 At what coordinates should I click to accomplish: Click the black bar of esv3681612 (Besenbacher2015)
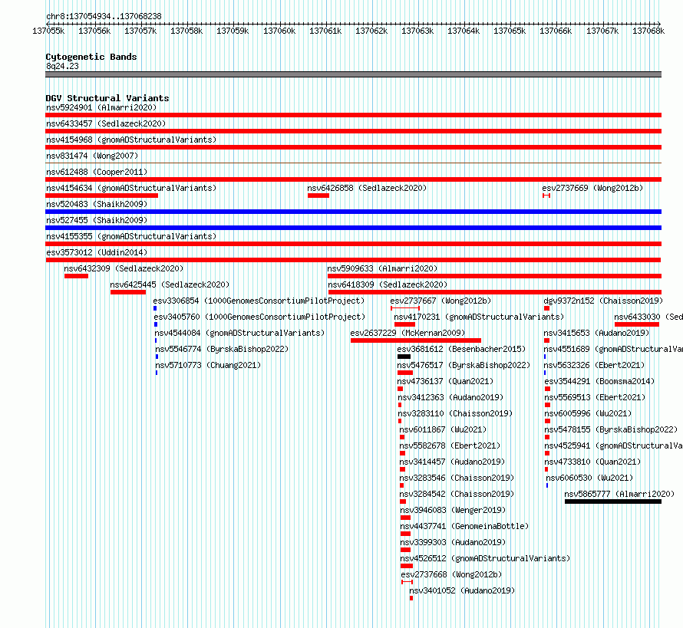(404, 357)
